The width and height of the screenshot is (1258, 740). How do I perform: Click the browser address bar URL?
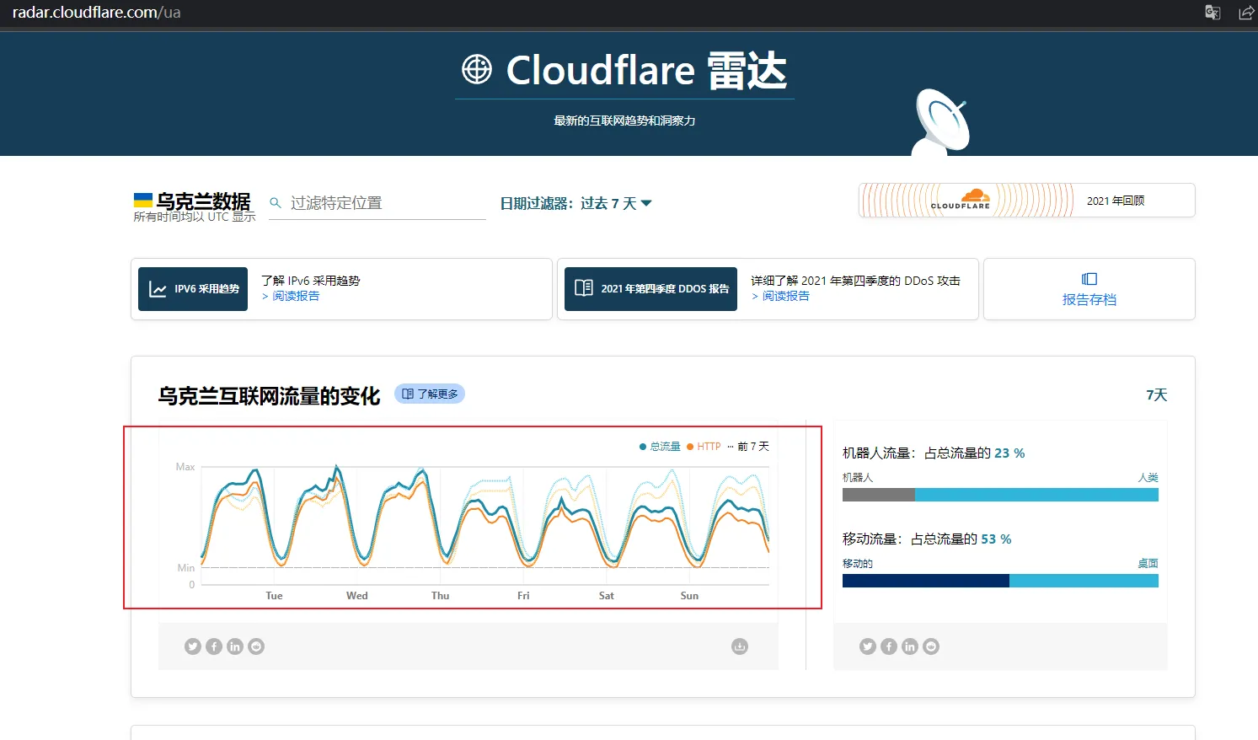coord(97,13)
